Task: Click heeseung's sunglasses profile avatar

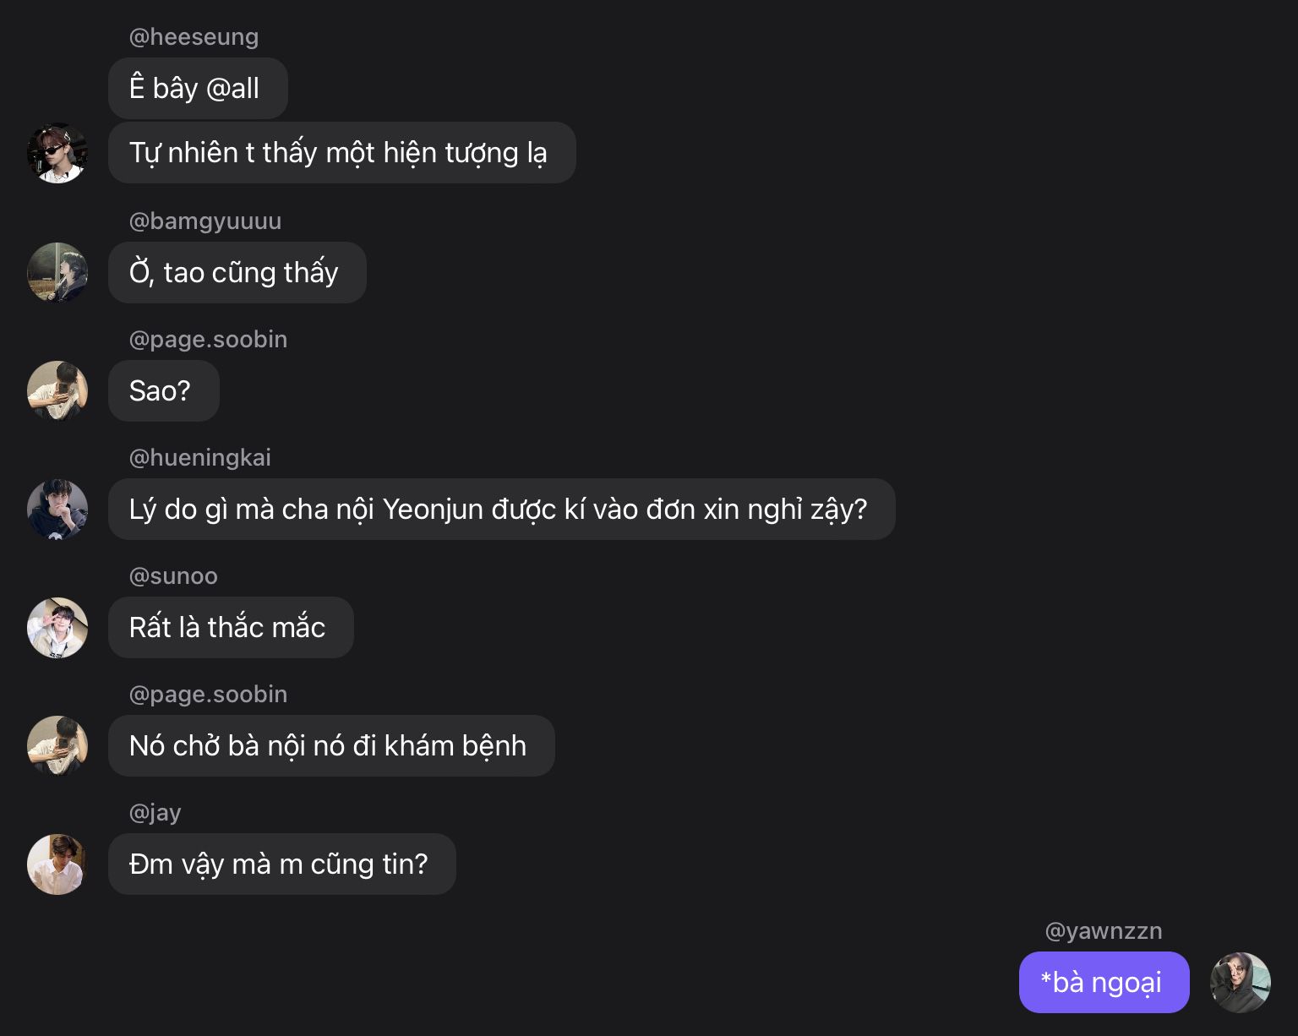Action: tap(57, 153)
